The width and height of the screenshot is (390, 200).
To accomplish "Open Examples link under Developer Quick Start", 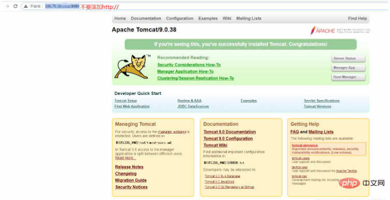I will click(249, 101).
